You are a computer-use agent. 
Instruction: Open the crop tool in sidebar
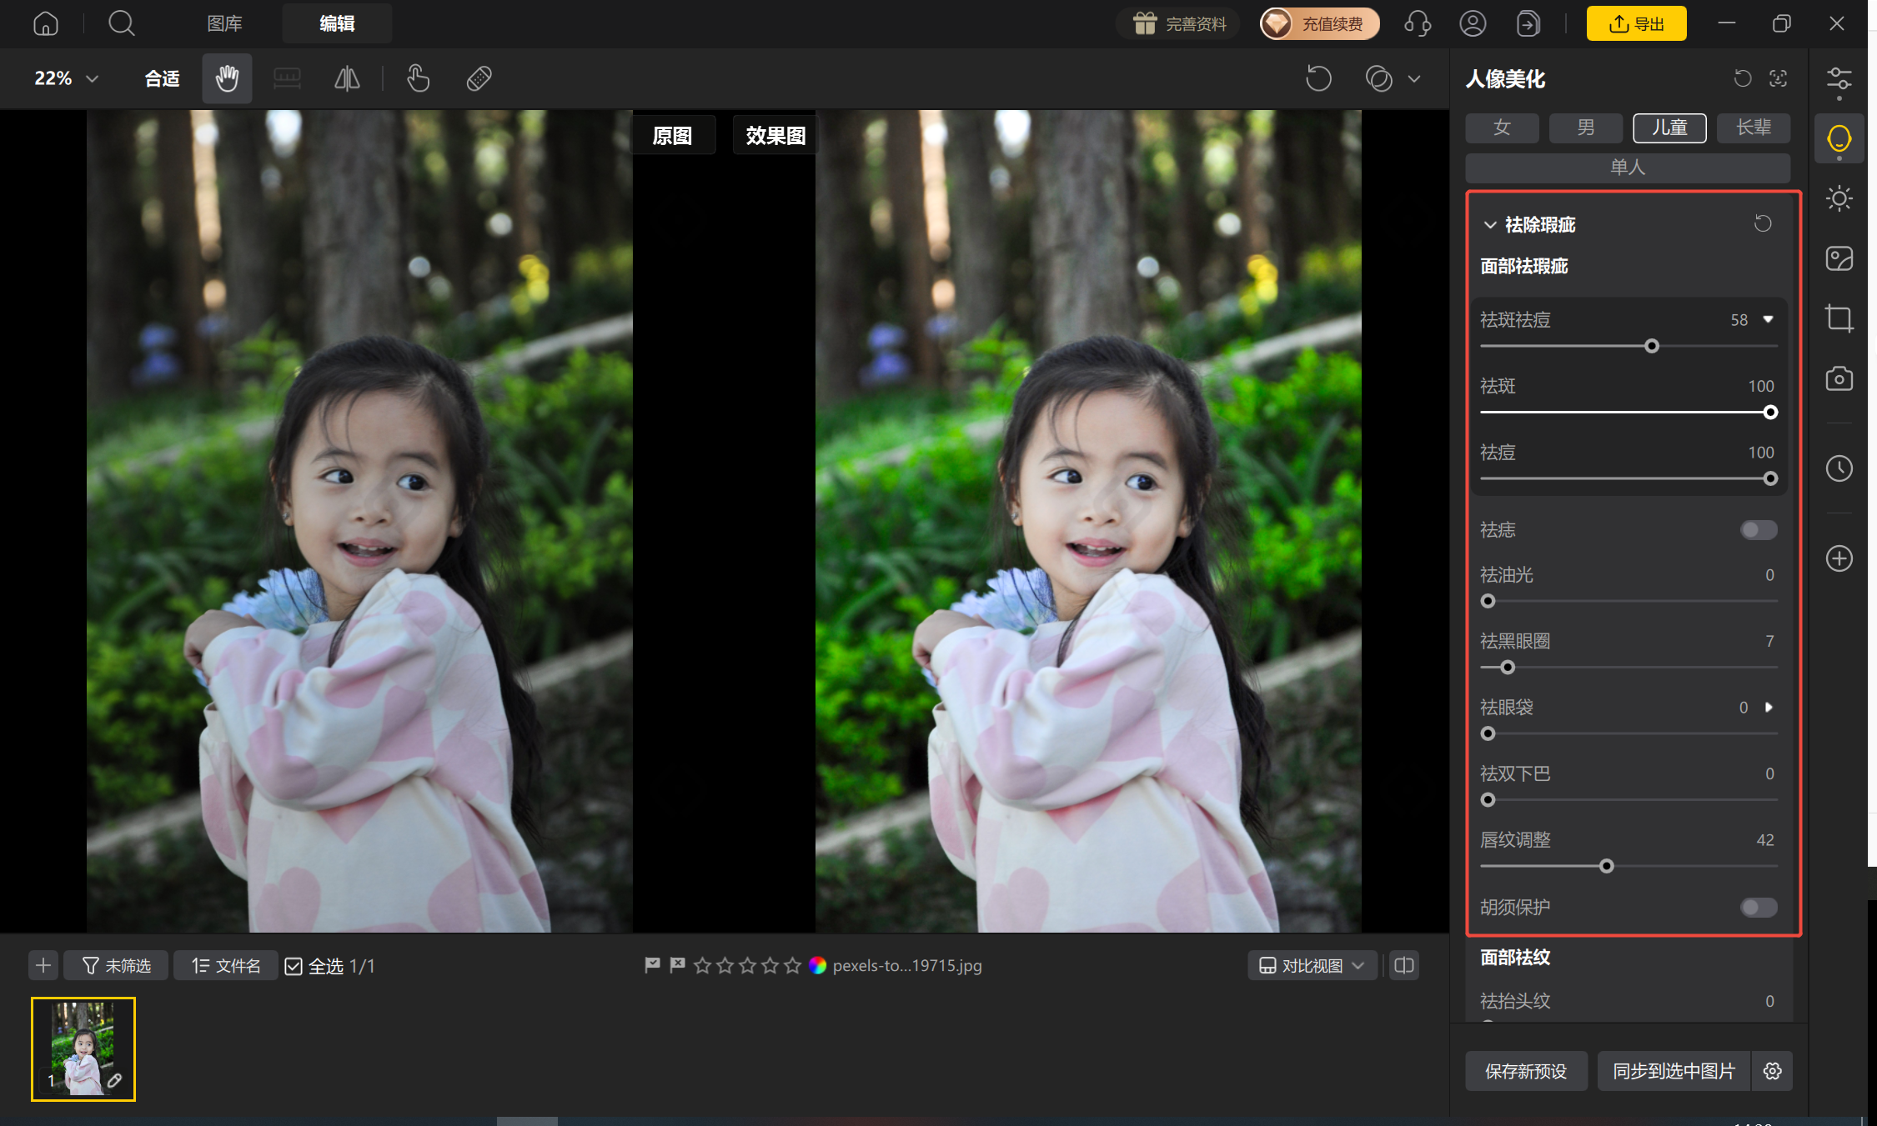click(1839, 318)
